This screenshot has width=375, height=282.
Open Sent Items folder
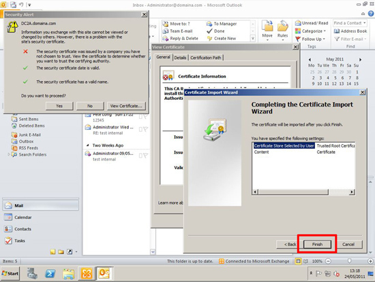25,119
